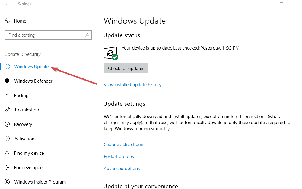The width and height of the screenshot is (302, 189).
Task: Close the Settings window
Action: point(295,4)
